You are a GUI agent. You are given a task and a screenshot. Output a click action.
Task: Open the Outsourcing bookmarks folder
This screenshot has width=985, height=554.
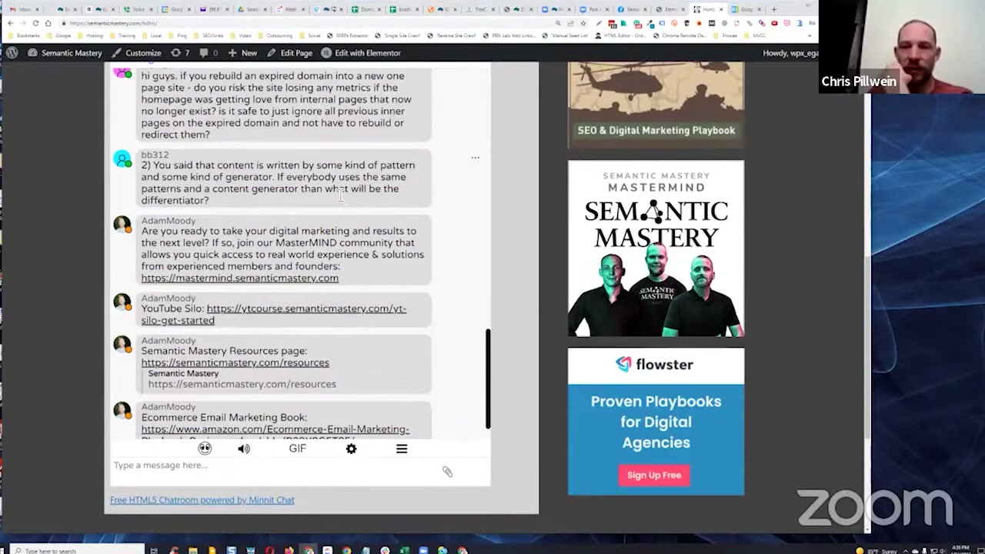click(275, 36)
